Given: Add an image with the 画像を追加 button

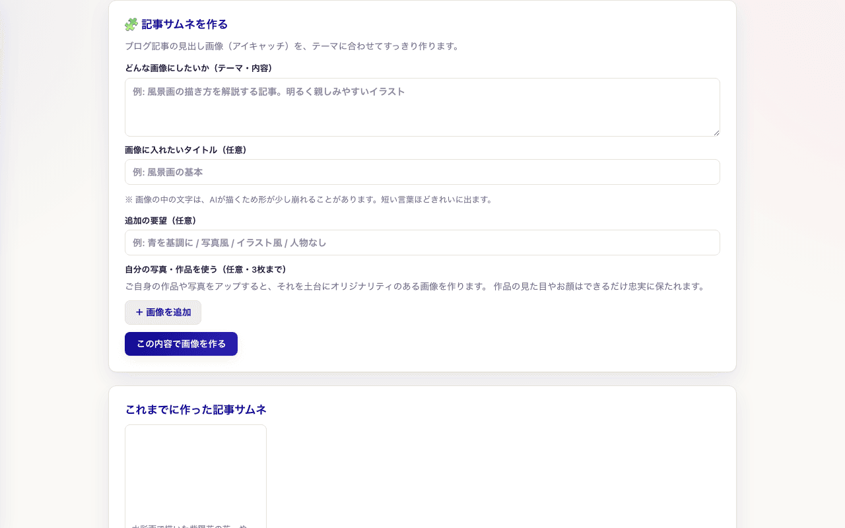Looking at the screenshot, I should [x=163, y=312].
